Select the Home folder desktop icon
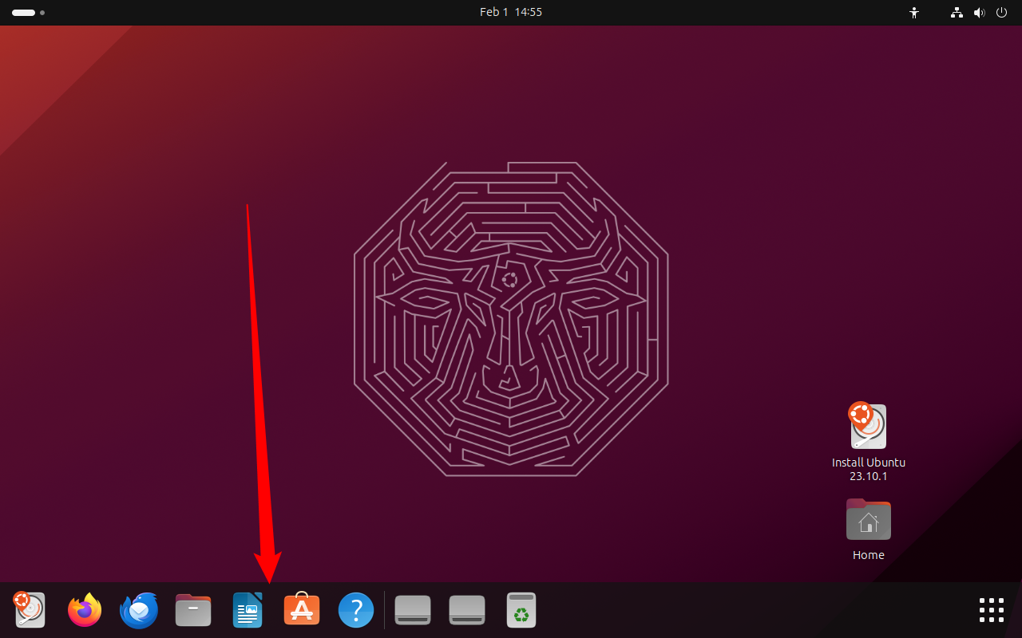1022x638 pixels. 869,530
